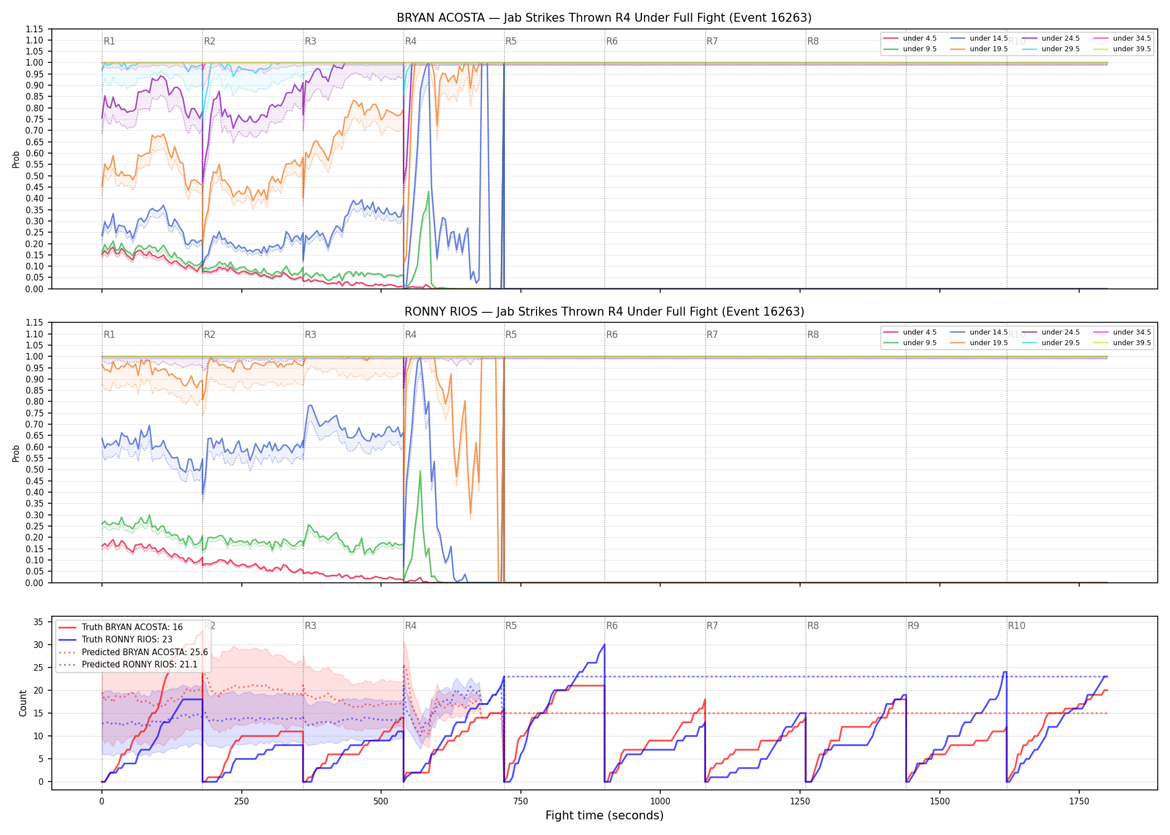Click the R4 round marker in Bryan Acosta chart
Image resolution: width=1170 pixels, height=835 pixels.
pos(411,41)
